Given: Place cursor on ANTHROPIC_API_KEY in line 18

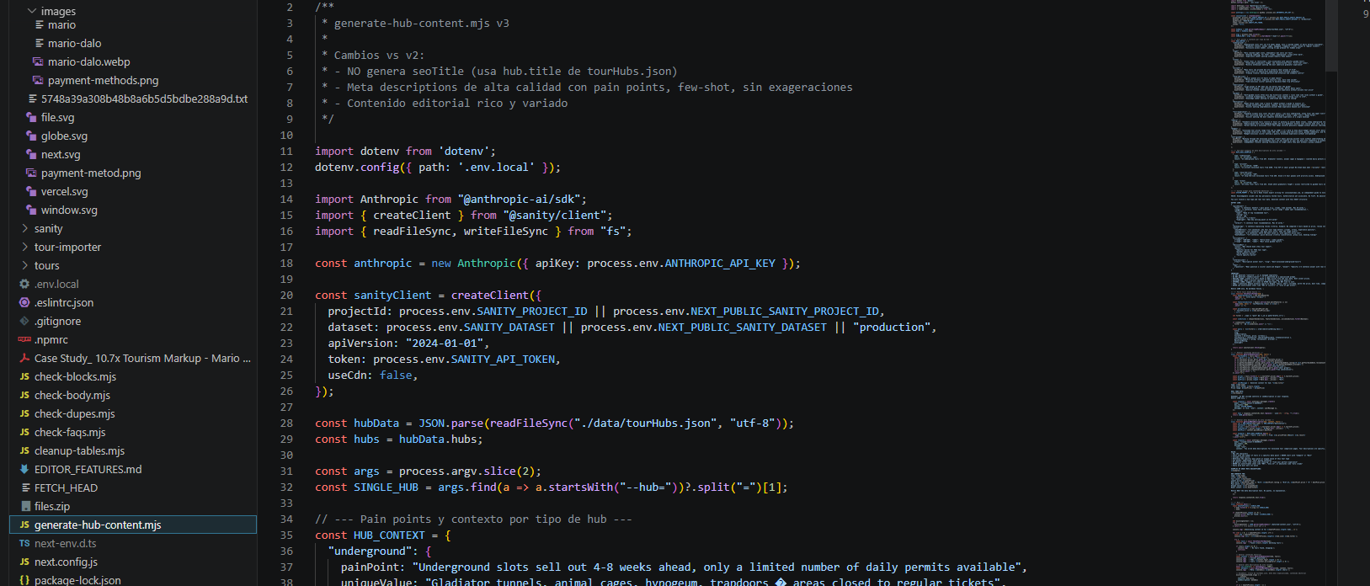Looking at the screenshot, I should (x=719, y=264).
